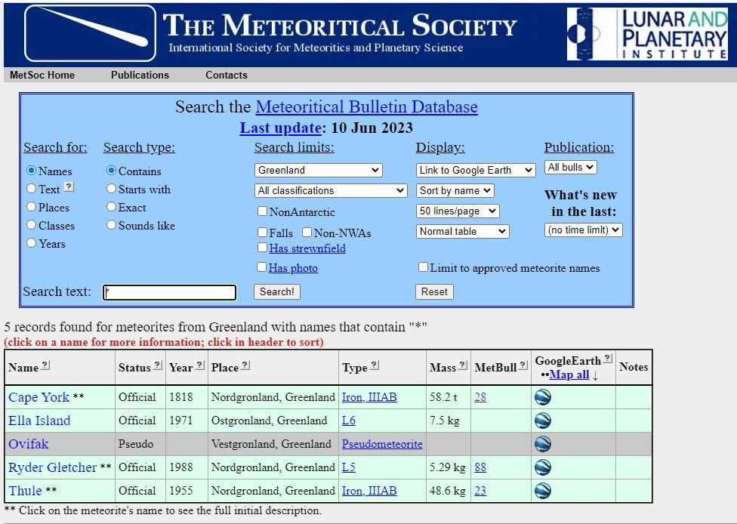Screen dimensions: 737x524
Task: Select the Sounds like search type
Action: [112, 225]
